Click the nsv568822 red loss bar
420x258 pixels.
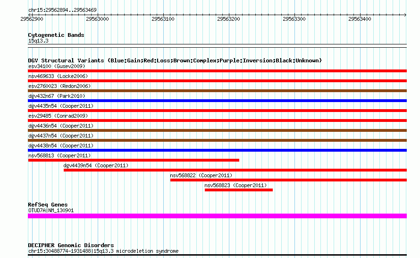288,180
